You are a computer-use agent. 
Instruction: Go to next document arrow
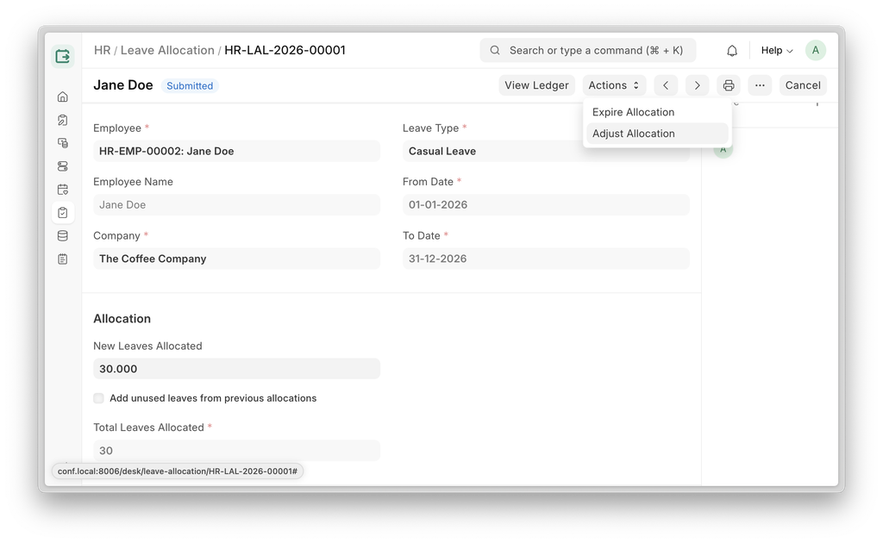click(697, 85)
